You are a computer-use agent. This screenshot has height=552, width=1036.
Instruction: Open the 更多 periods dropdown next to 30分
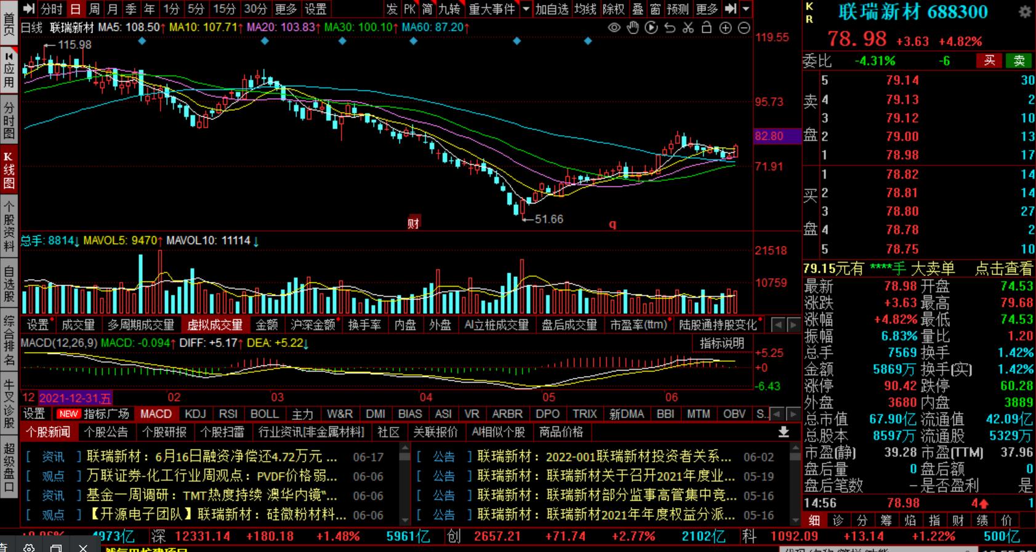coord(286,9)
